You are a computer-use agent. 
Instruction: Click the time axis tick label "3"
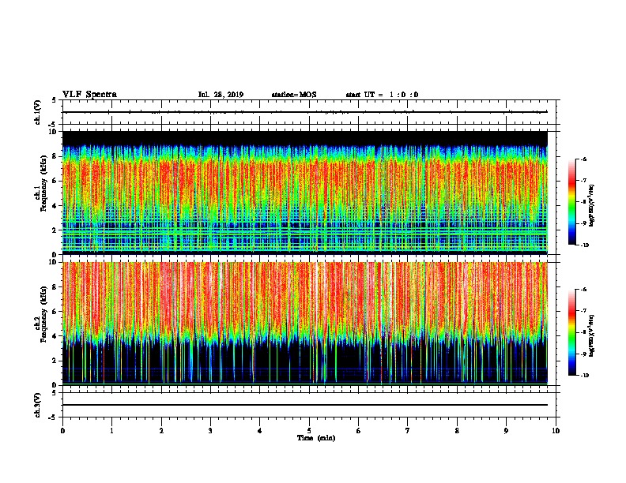click(210, 431)
